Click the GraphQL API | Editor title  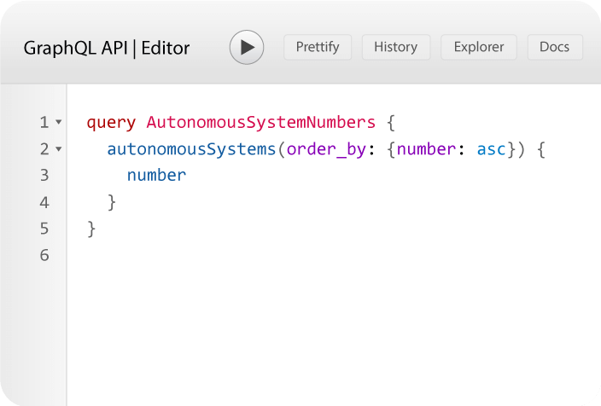pos(107,48)
